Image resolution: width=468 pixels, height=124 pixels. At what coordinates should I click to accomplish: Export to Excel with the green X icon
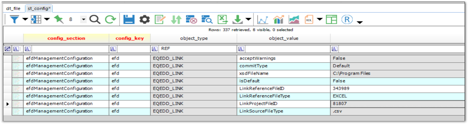point(223,20)
